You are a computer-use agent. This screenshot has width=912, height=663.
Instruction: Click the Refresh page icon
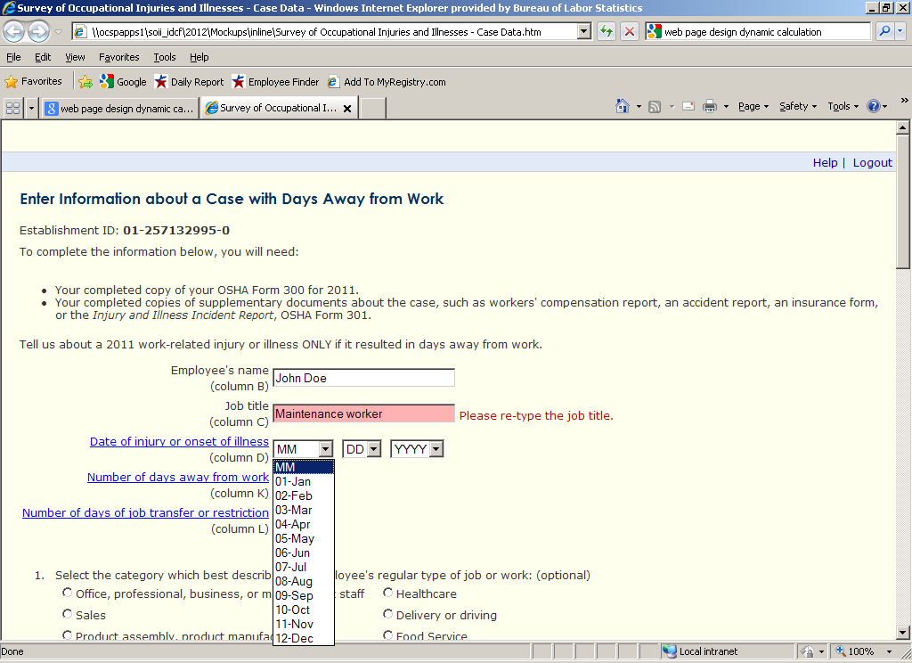coord(607,31)
